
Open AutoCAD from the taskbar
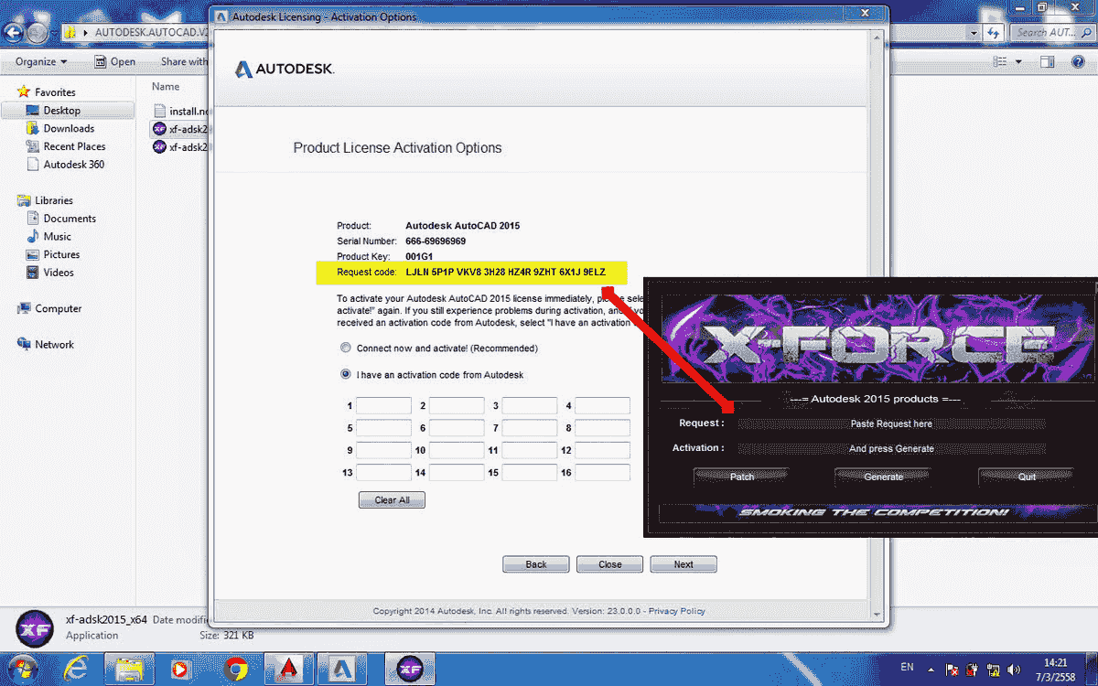288,667
